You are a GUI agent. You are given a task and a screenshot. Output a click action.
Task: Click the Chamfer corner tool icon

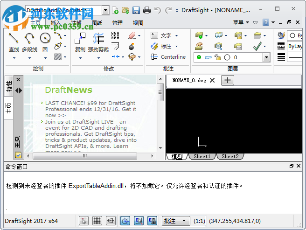(x=115, y=46)
